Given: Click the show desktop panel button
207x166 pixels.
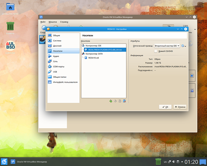Looking at the screenshot, I should point(203,162).
